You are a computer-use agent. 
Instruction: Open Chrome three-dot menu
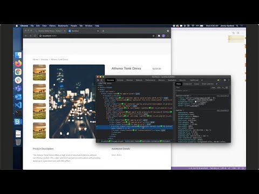click(x=168, y=36)
